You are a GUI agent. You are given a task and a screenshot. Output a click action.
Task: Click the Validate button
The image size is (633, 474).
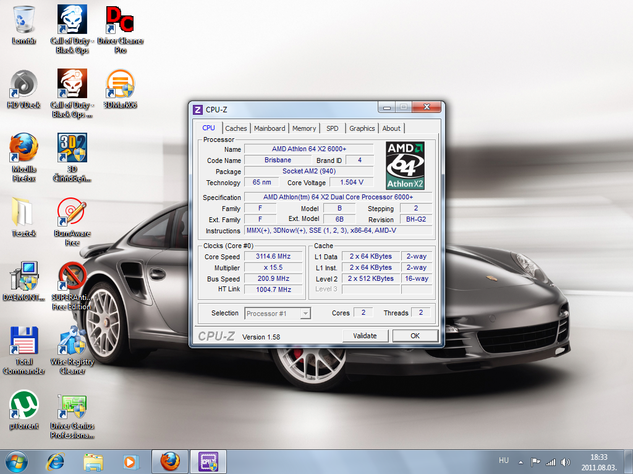(365, 336)
